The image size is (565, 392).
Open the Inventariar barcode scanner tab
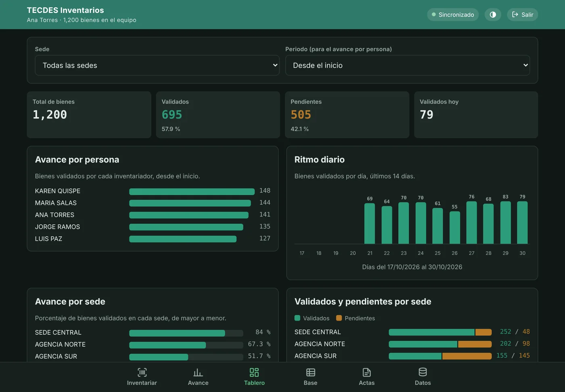point(142,377)
